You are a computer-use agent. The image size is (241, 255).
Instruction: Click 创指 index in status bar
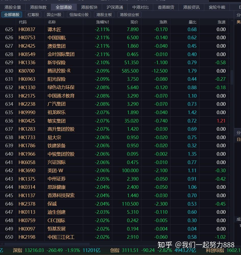115,250
